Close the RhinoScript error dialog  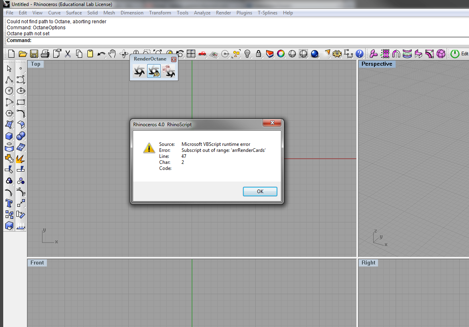coord(272,123)
